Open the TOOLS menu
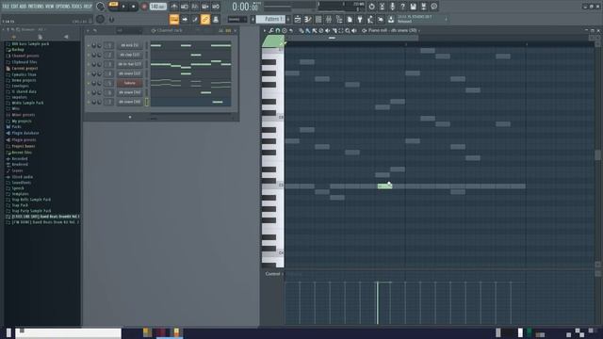 [x=76, y=7]
